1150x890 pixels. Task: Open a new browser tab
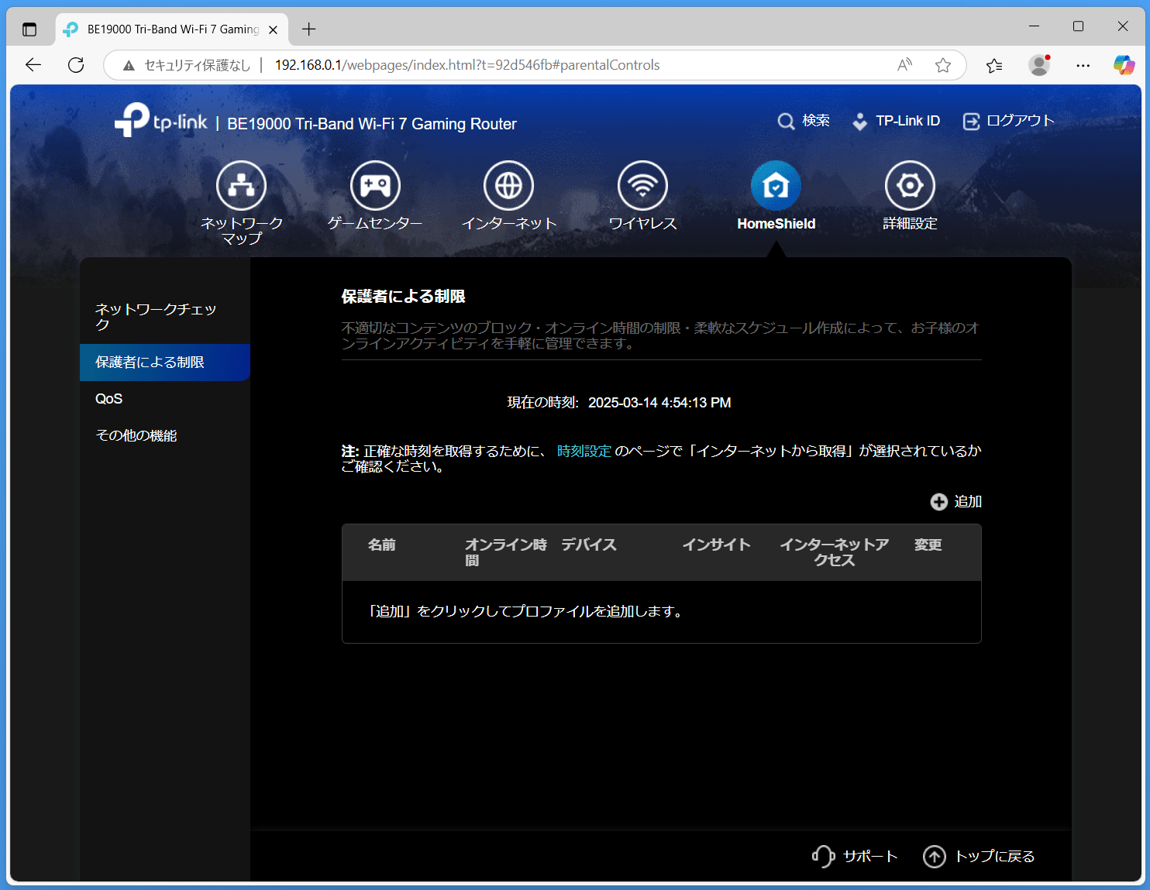(309, 29)
